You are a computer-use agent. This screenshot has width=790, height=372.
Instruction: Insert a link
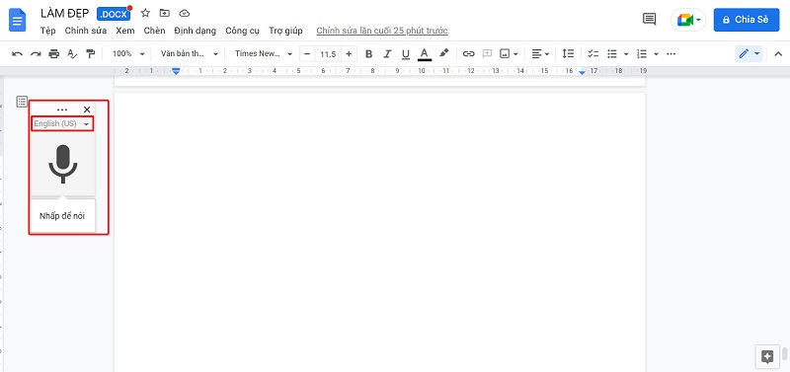click(x=468, y=54)
